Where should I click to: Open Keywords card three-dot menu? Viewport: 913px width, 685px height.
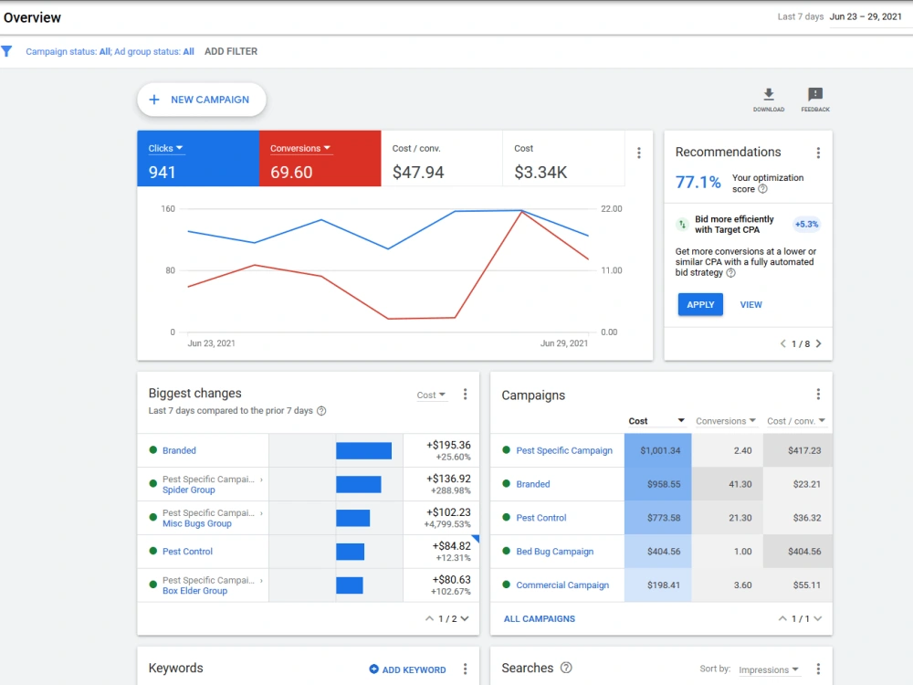(465, 669)
